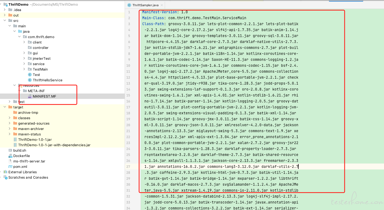Click the Dockerfile file icon
This screenshot has height=210, width=384.
[10, 156]
